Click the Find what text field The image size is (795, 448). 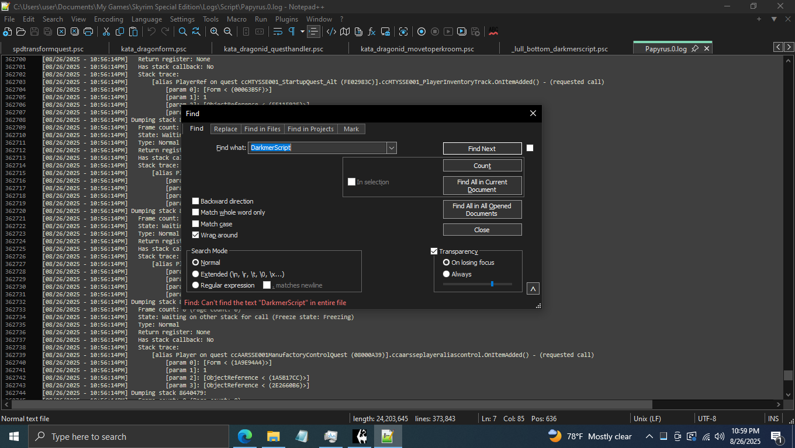click(317, 148)
